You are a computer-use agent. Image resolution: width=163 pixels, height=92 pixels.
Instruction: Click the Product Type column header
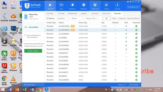pyautogui.click(x=51, y=23)
